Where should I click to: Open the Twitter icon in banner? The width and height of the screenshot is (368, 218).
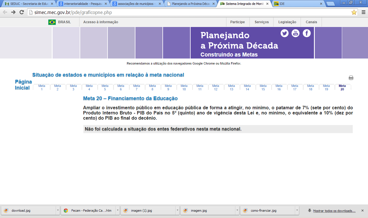(285, 33)
